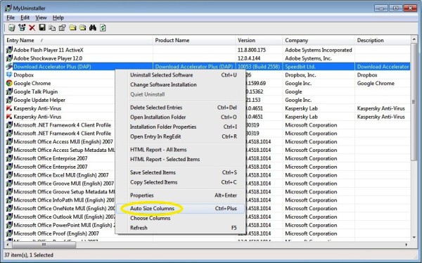
Task: Click Installation Folder Properties menu entry
Action: (181, 127)
